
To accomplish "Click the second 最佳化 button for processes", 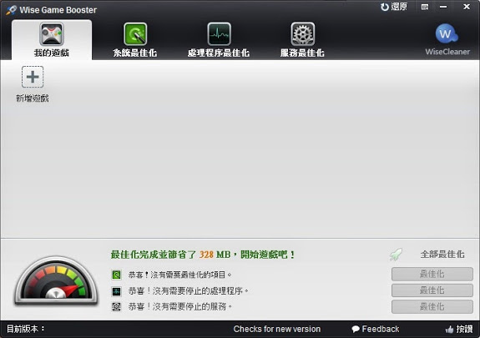I will point(432,290).
